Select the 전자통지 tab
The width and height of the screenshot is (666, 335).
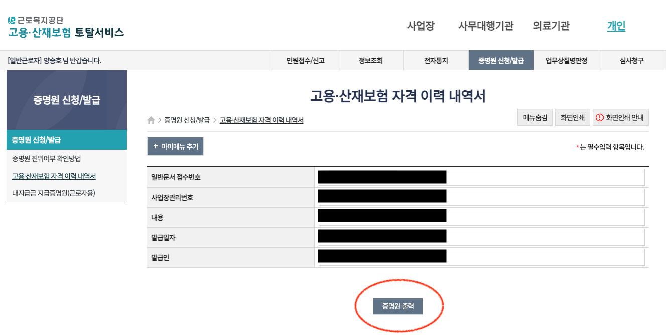tap(436, 60)
